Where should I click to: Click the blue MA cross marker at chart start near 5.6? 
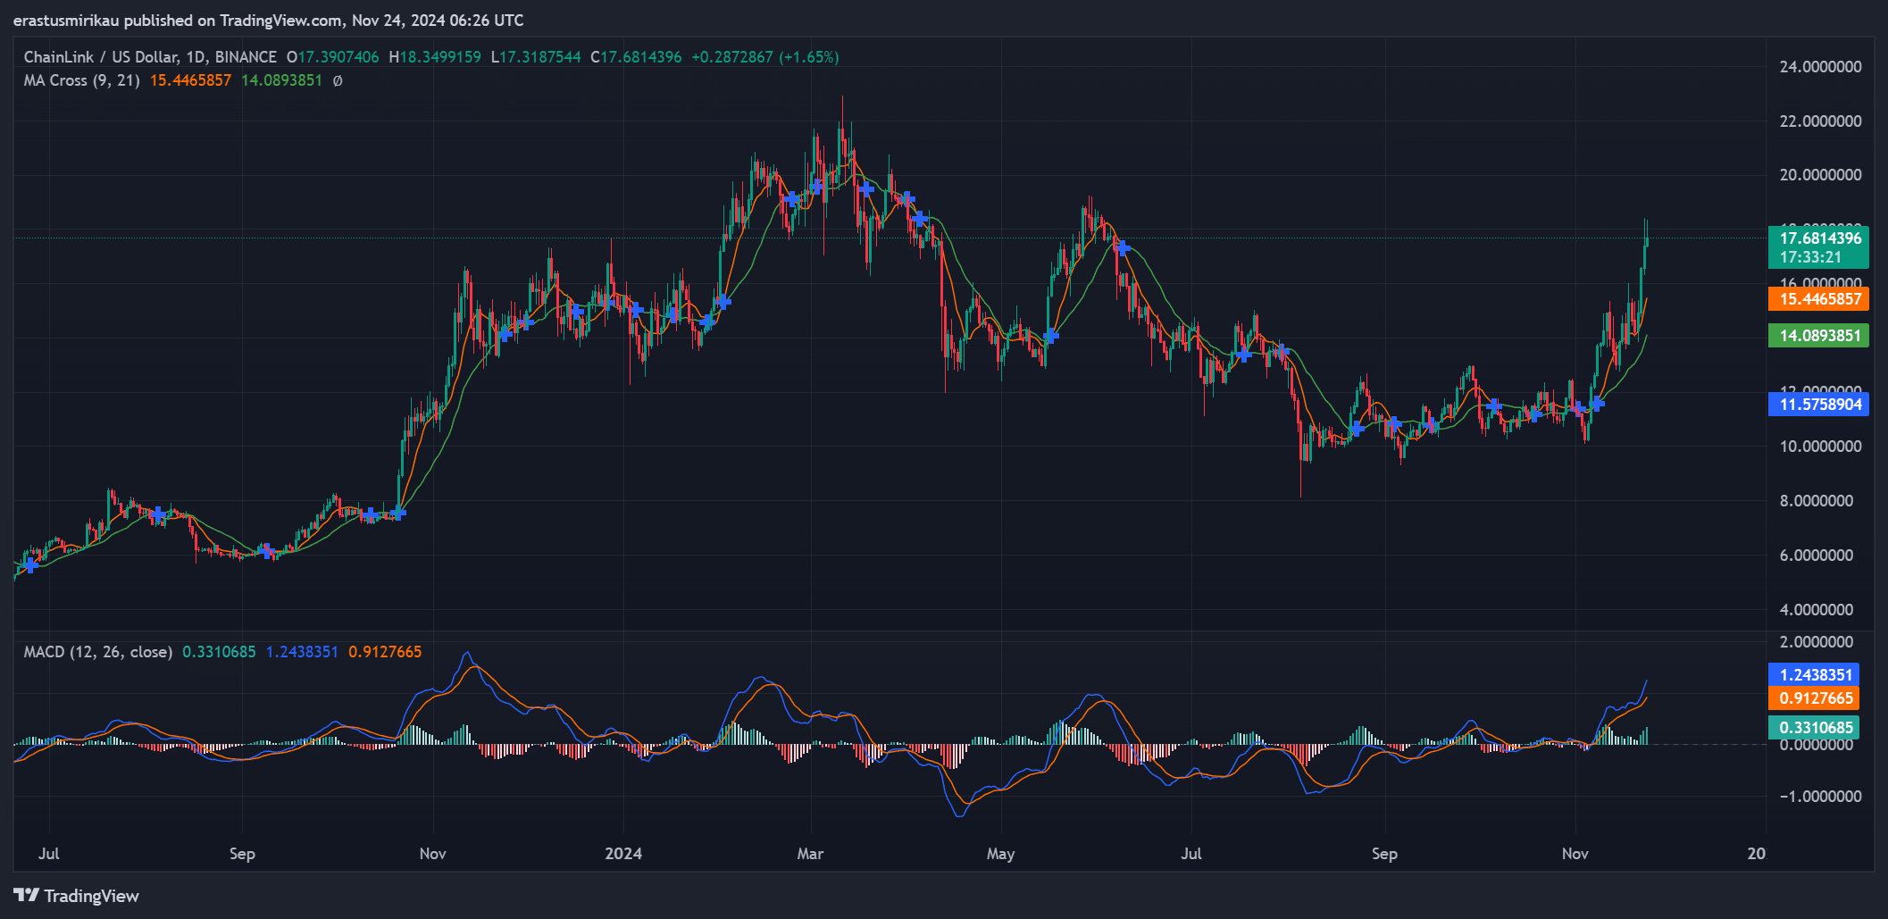(x=31, y=564)
